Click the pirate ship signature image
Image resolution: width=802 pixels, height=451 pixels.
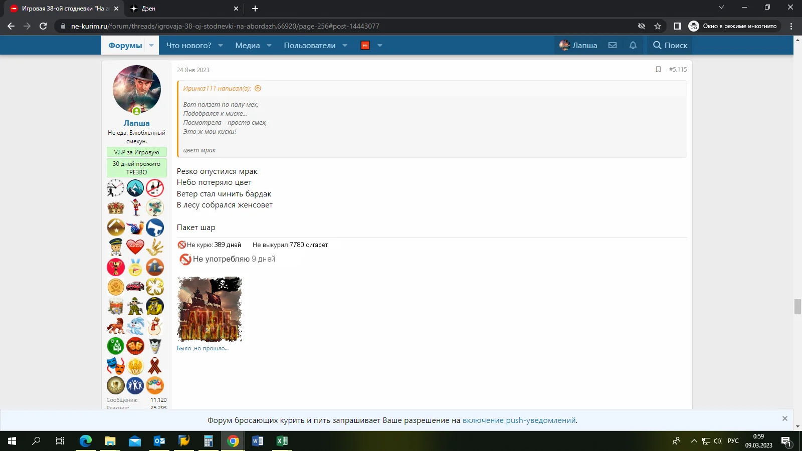tap(210, 309)
